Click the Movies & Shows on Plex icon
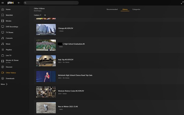 coord(3,61)
